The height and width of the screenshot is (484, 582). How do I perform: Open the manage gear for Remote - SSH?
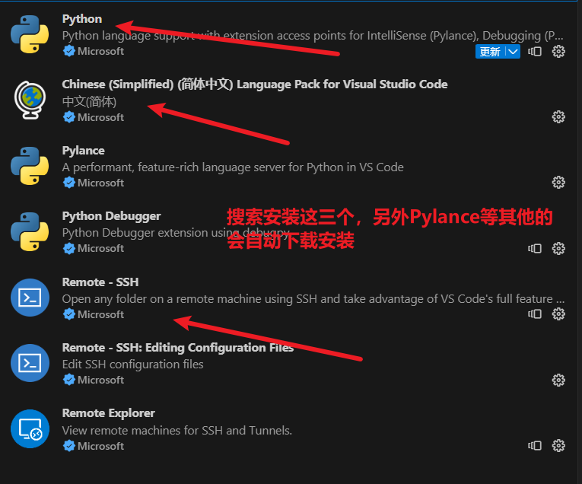tap(558, 314)
